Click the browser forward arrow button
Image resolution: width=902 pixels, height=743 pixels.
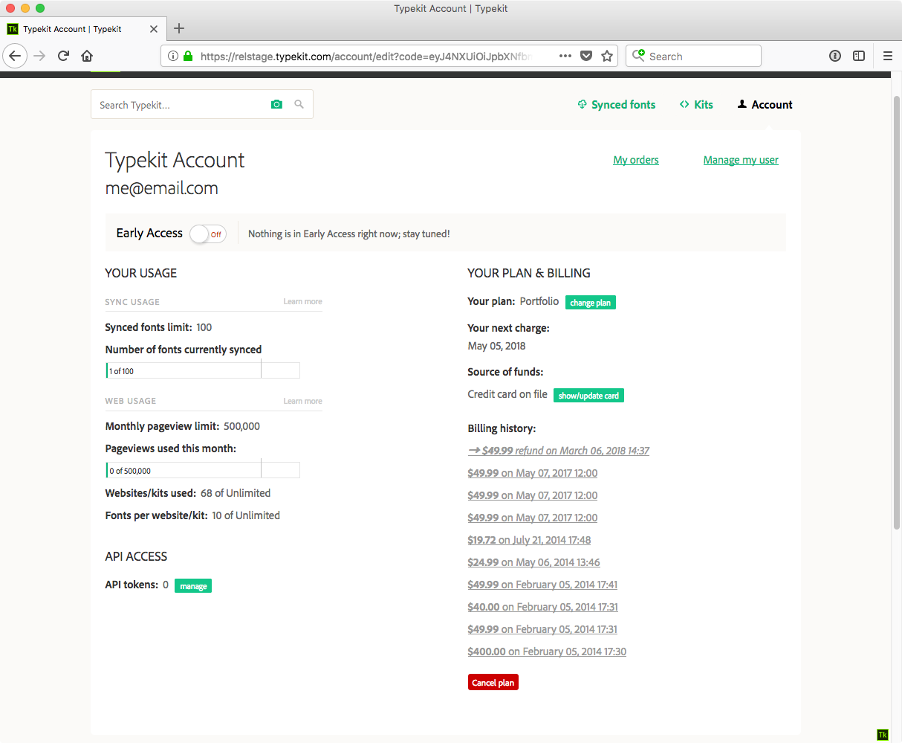point(40,56)
